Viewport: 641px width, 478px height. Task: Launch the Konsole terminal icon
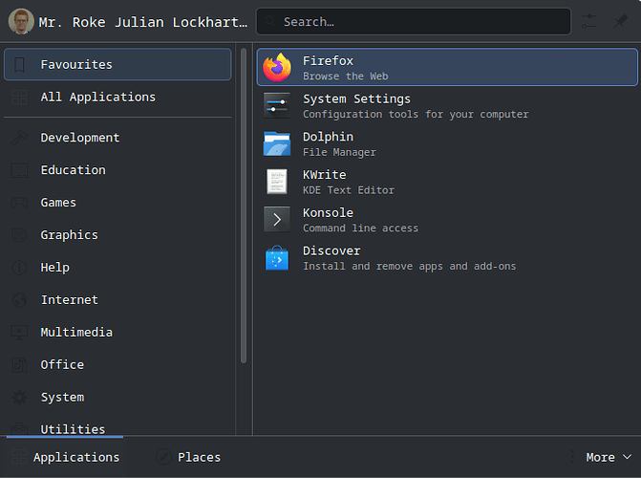(277, 219)
